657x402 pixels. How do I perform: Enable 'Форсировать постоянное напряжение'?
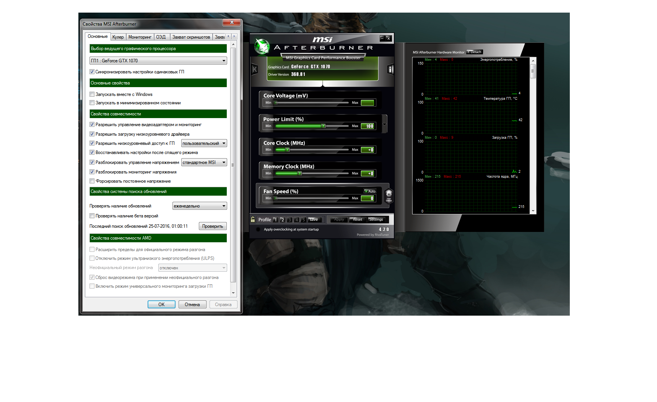(x=92, y=181)
